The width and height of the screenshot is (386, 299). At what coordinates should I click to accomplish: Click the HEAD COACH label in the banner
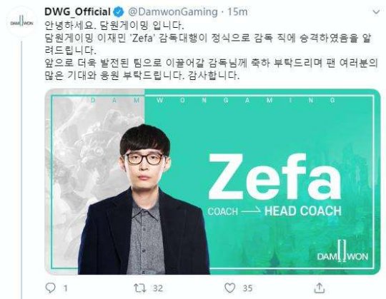click(x=303, y=211)
